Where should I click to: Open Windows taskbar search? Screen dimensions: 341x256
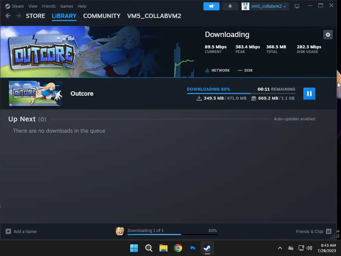tap(149, 248)
